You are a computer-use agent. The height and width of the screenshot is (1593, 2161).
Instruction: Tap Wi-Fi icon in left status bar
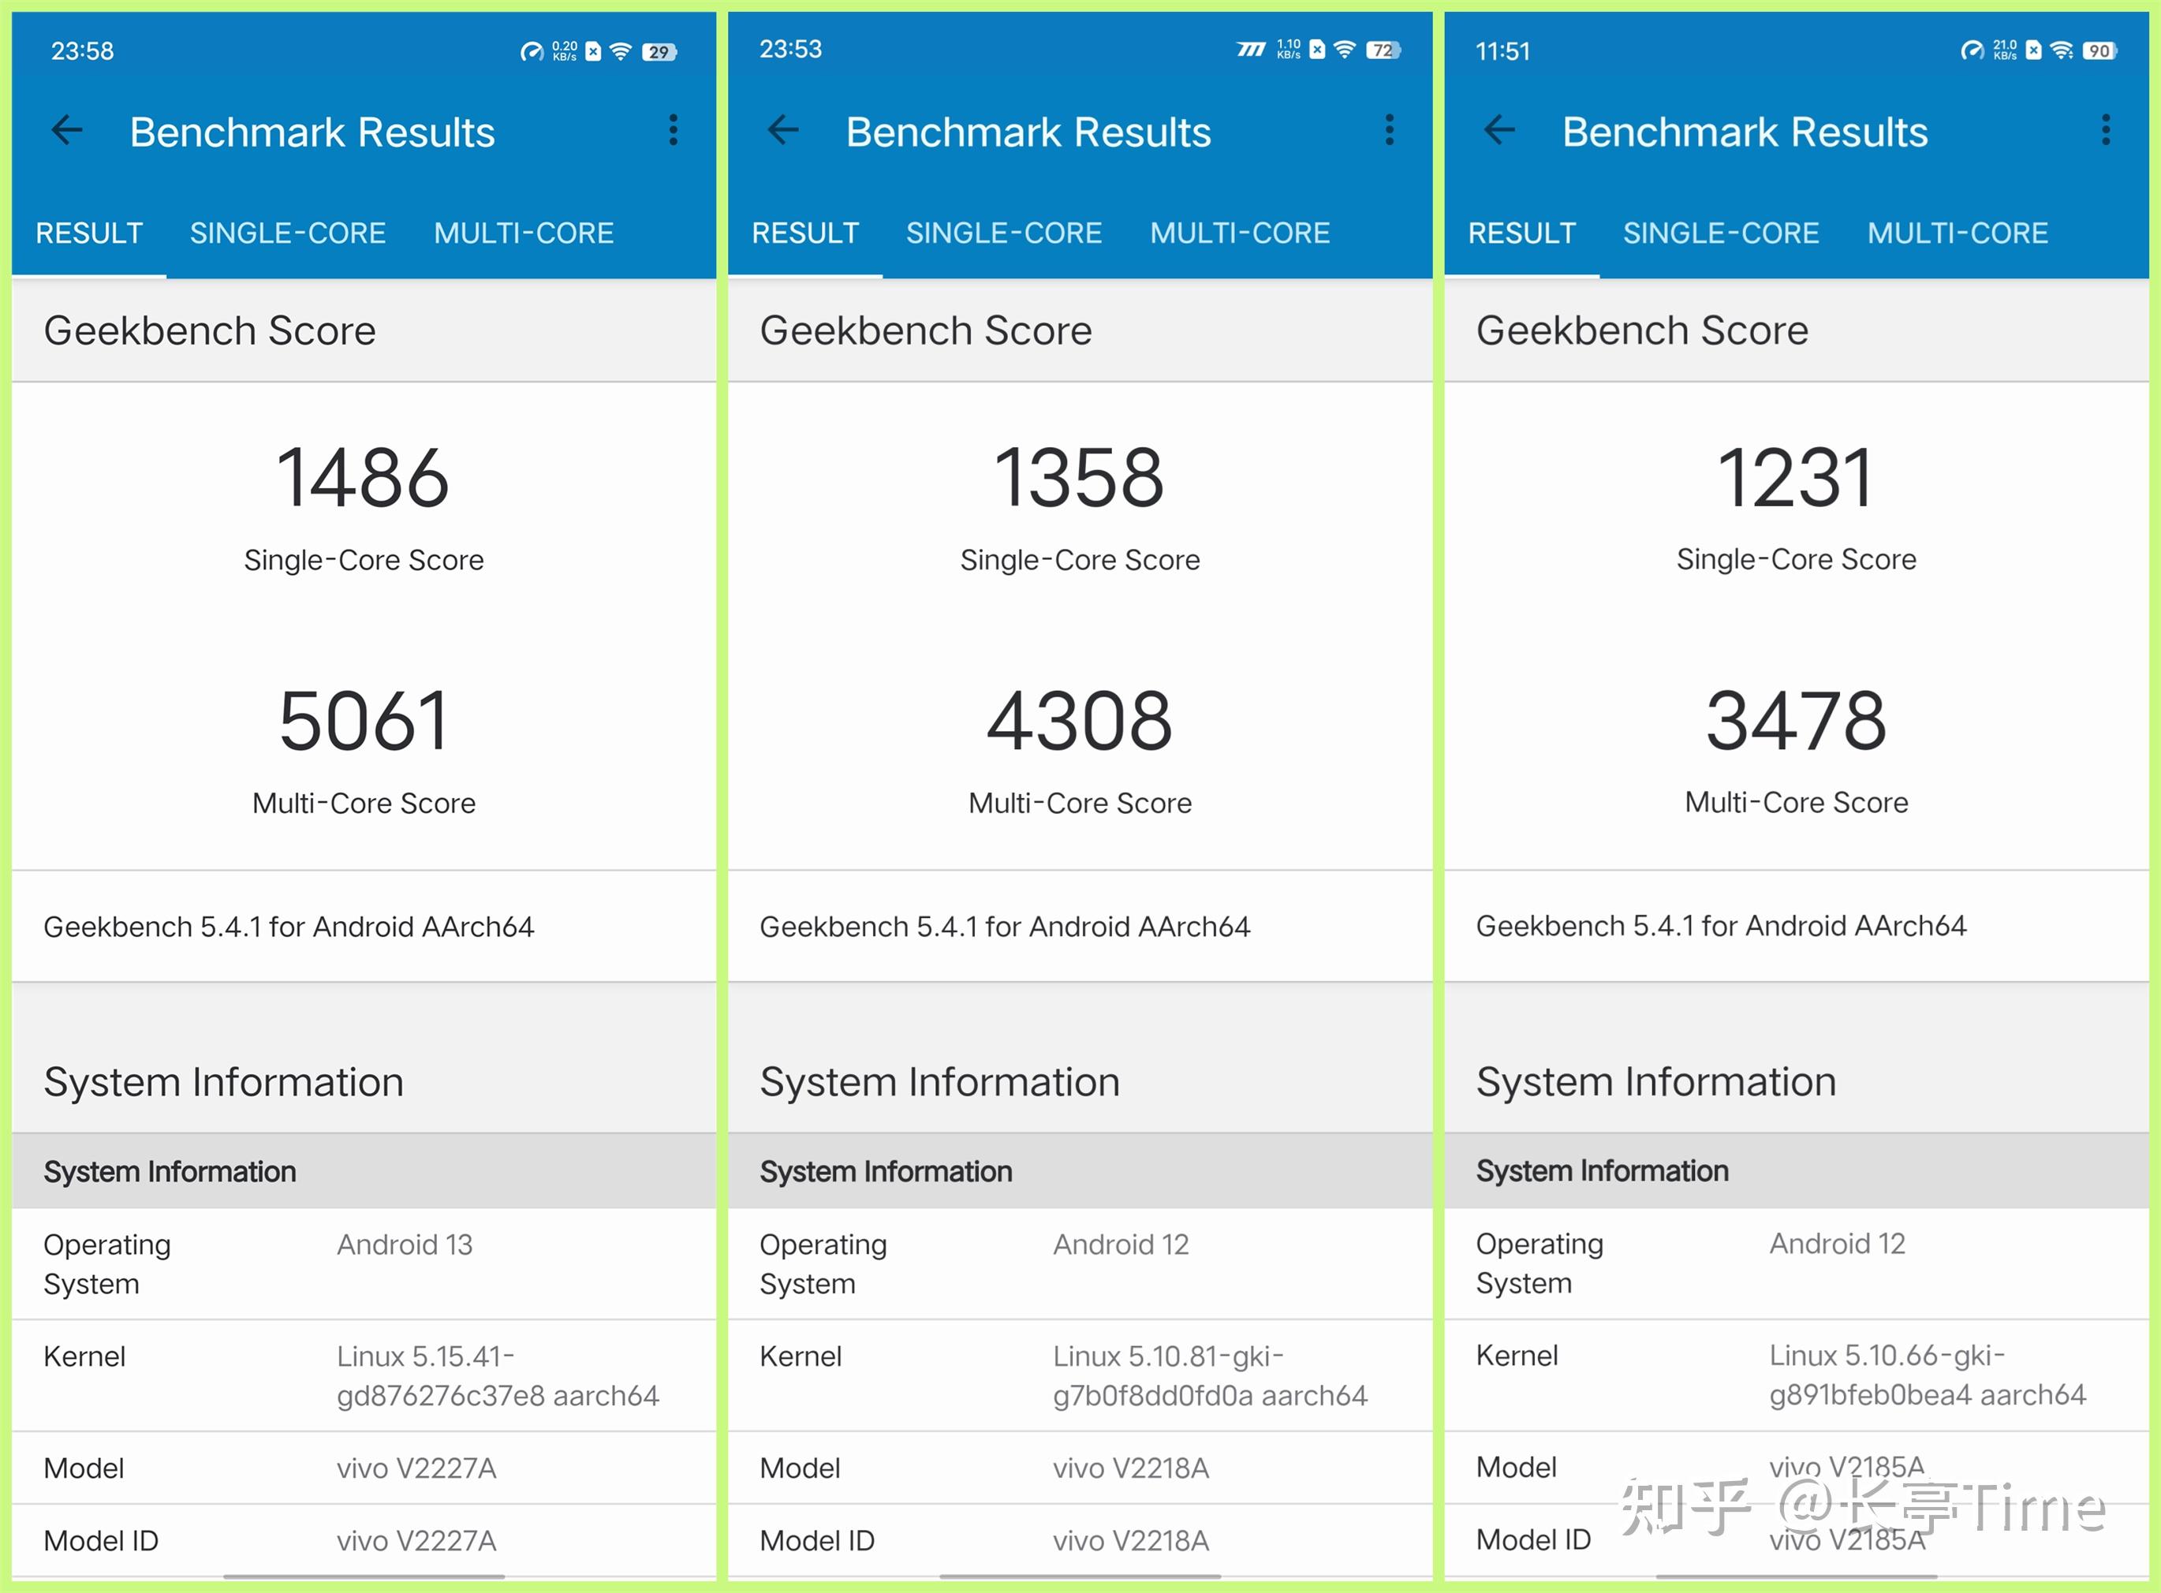coord(621,51)
